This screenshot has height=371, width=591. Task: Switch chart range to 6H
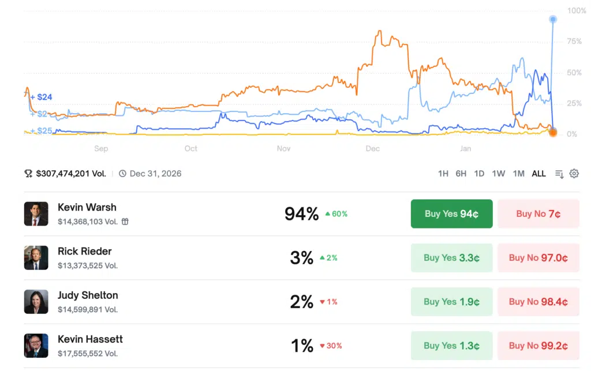click(461, 174)
